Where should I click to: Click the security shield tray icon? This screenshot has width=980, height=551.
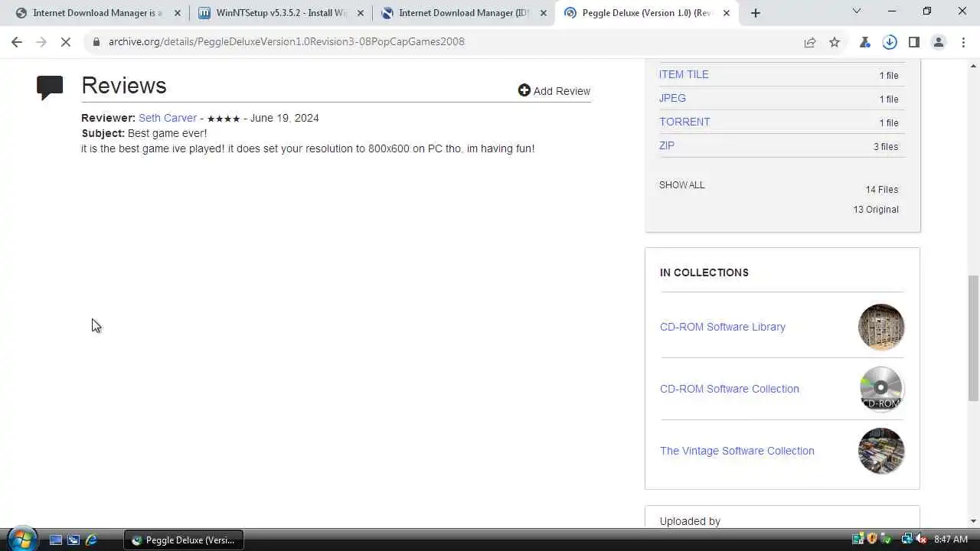tap(872, 539)
